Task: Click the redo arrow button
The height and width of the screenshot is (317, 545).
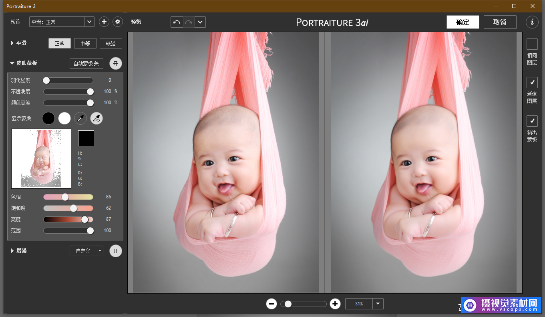Action: coord(189,22)
